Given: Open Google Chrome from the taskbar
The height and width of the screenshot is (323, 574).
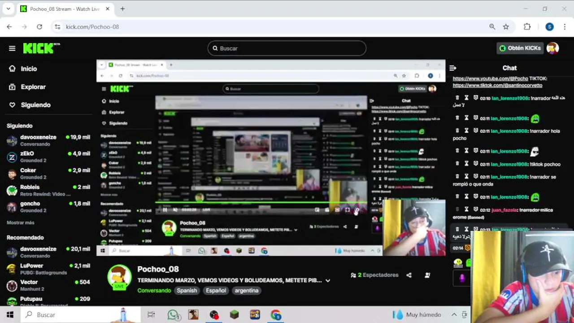Looking at the screenshot, I should (x=276, y=314).
